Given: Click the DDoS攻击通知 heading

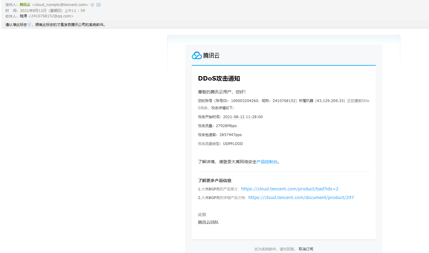Looking at the screenshot, I should [x=219, y=78].
